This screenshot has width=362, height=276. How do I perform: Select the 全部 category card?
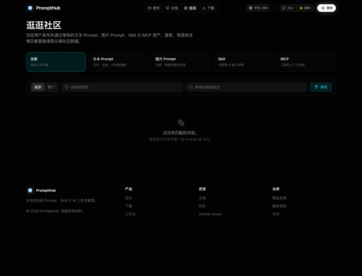[x=56, y=62]
